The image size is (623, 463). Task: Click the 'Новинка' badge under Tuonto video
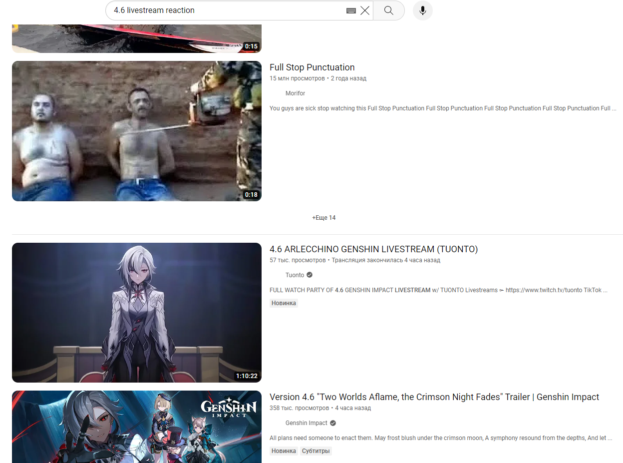pos(284,303)
